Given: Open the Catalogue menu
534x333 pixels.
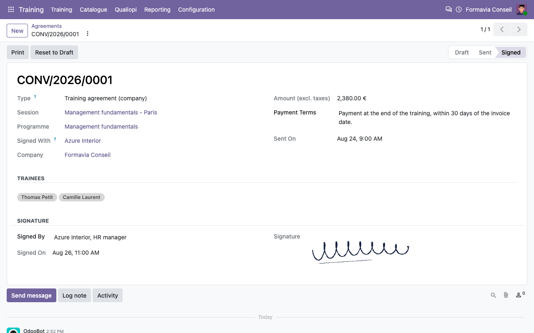Looking at the screenshot, I should click(x=93, y=10).
